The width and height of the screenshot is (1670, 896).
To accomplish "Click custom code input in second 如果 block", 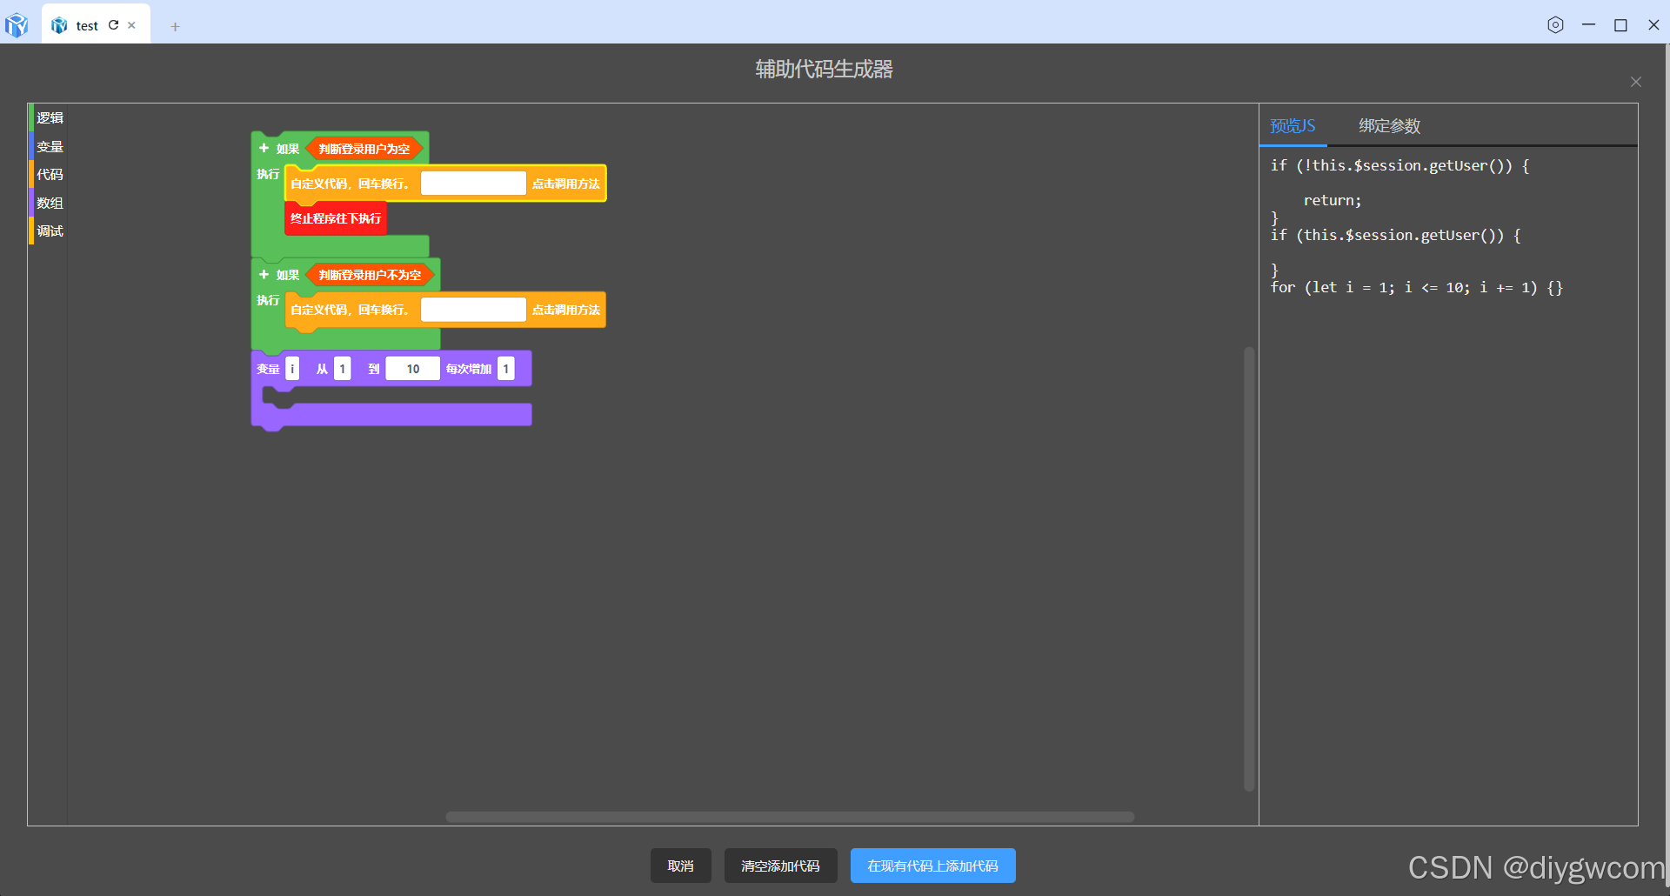I will pos(473,310).
